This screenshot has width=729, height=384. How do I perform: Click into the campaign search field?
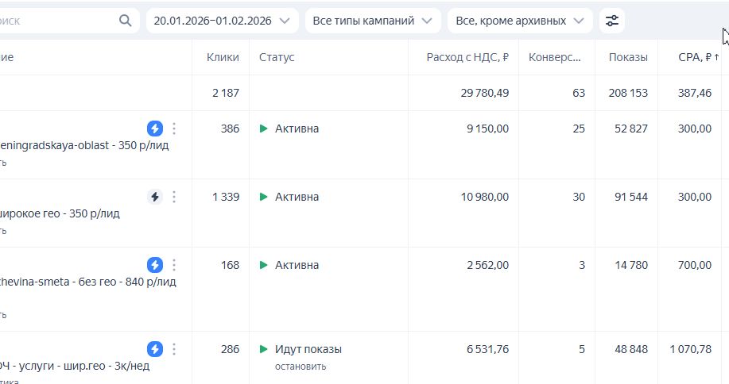pos(56,21)
